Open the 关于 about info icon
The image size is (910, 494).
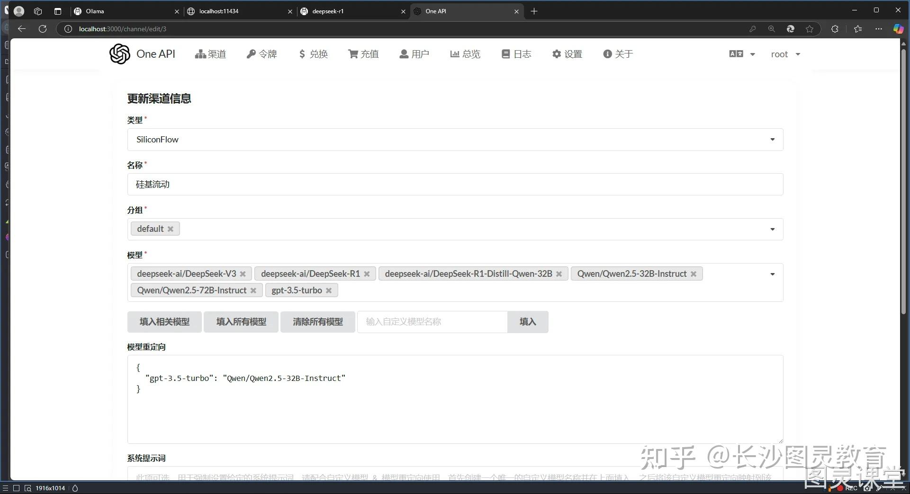pyautogui.click(x=608, y=53)
